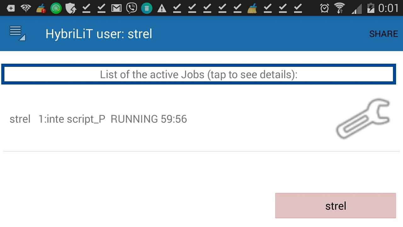The height and width of the screenshot is (227, 403).
Task: Tap the teal trash bin notification icon
Action: click(x=147, y=8)
